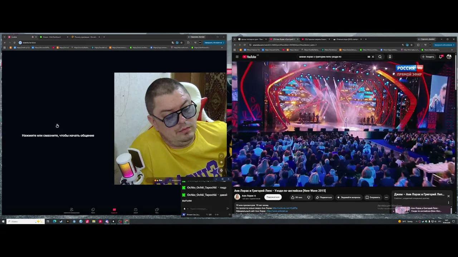Open the taskbar clock and date
The height and width of the screenshot is (257, 458).
[447, 221]
